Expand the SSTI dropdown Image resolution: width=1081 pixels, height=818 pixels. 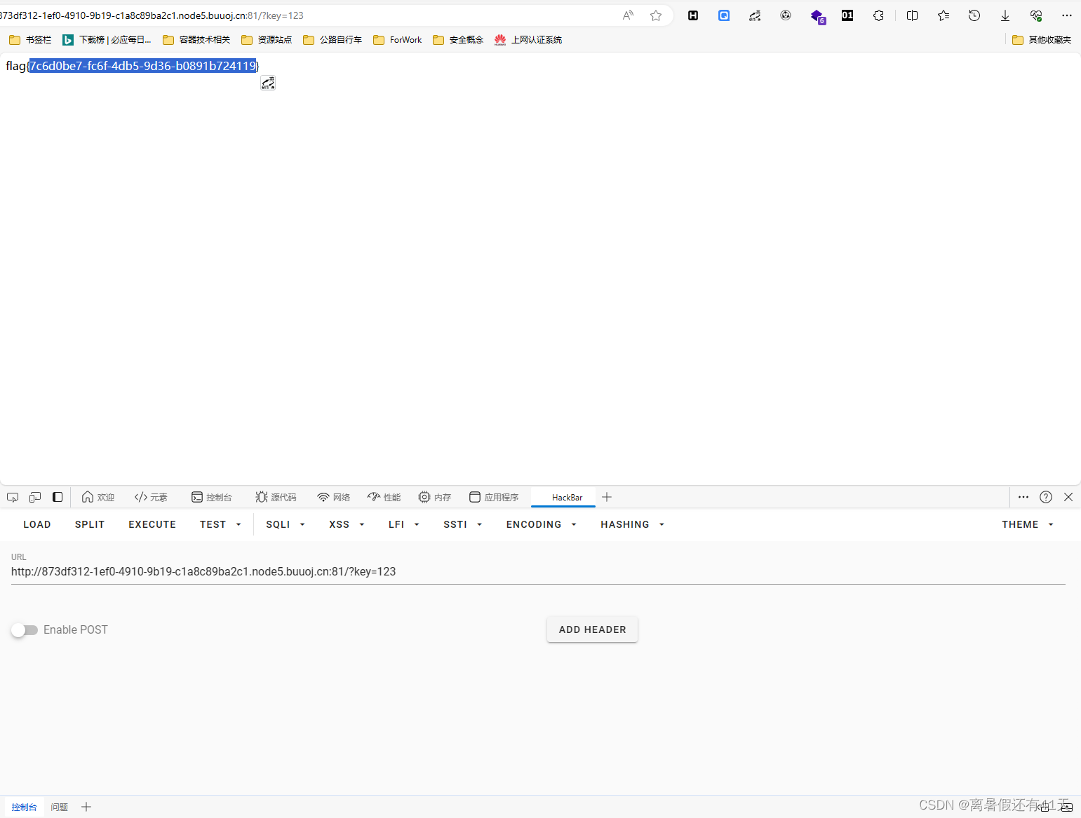tap(462, 524)
